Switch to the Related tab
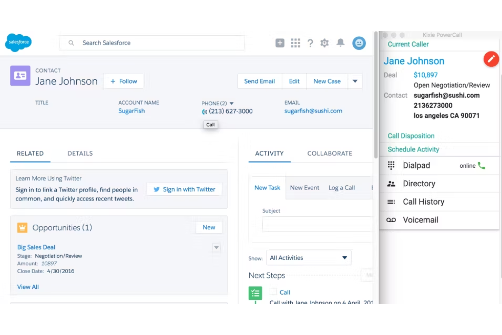This screenshot has width=502, height=335. click(30, 153)
